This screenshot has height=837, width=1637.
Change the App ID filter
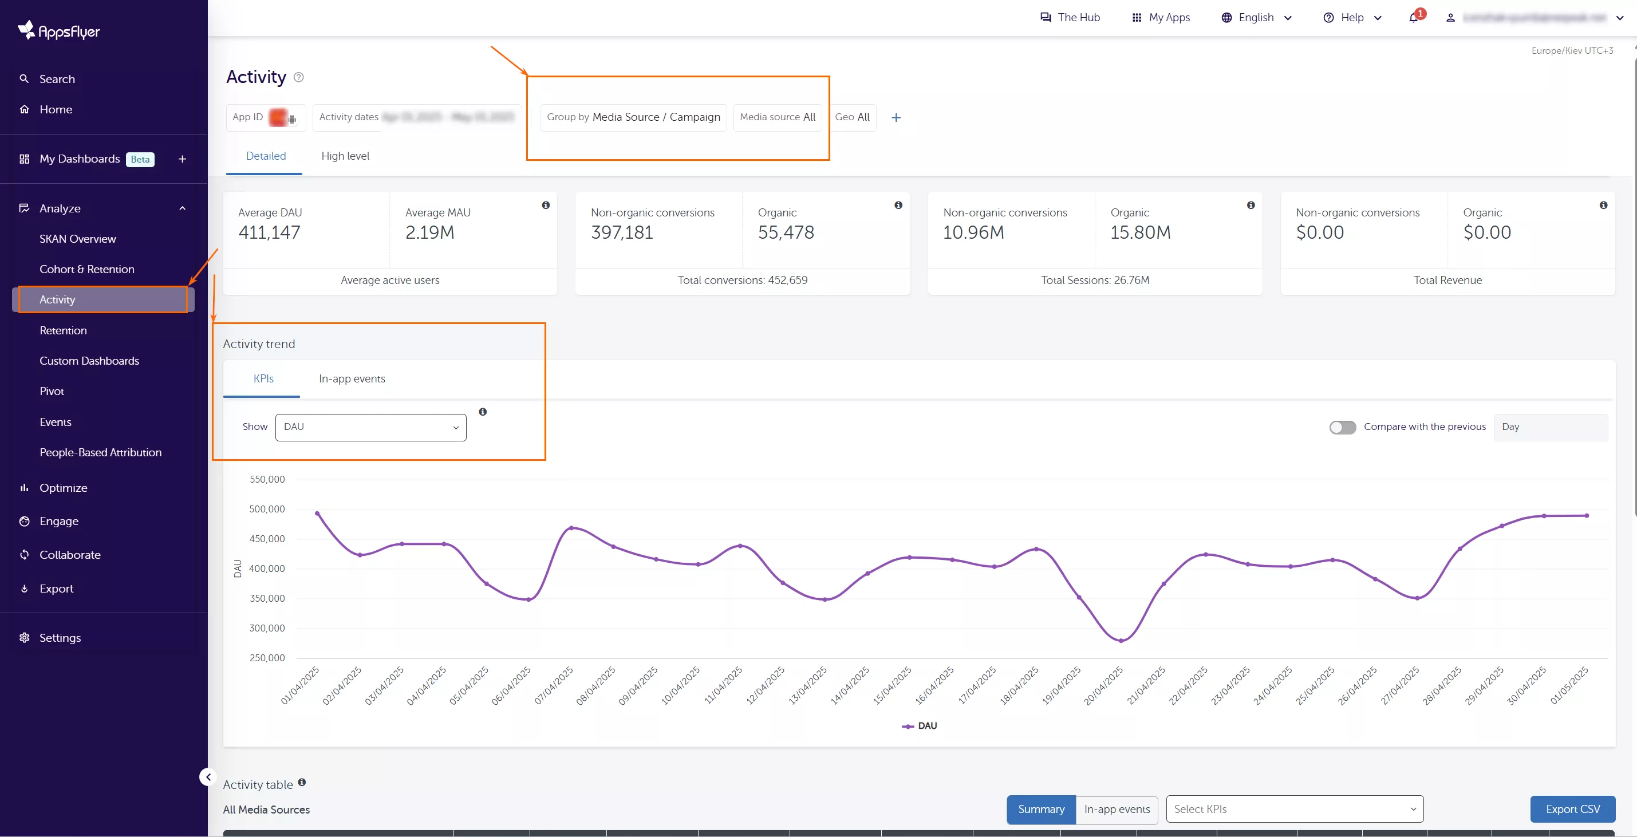tap(266, 117)
